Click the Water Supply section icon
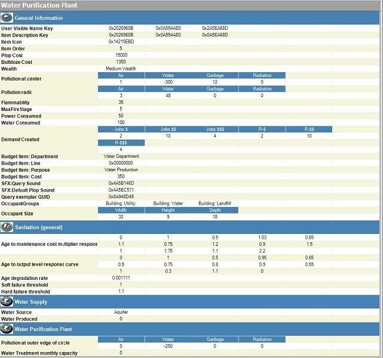 [7, 302]
